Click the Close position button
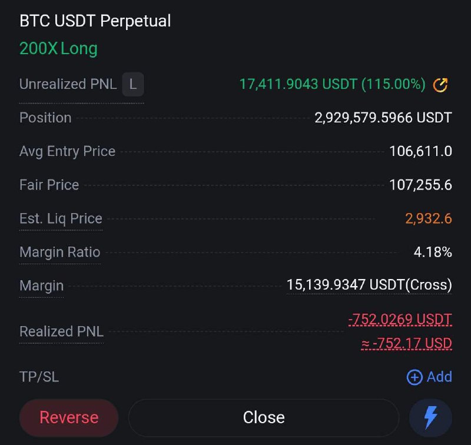This screenshot has height=445, width=471. point(264,417)
